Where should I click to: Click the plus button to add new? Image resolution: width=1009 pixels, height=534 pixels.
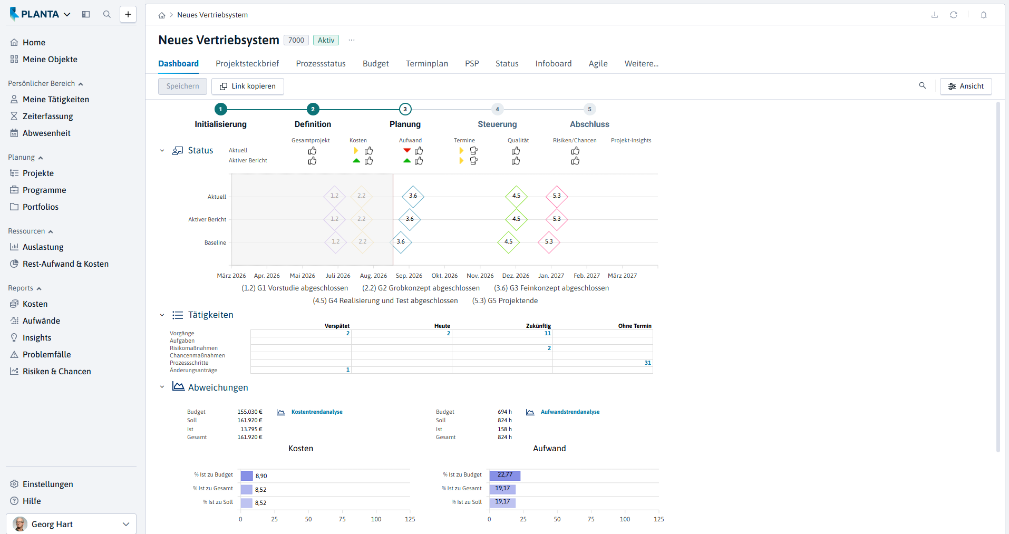[128, 14]
